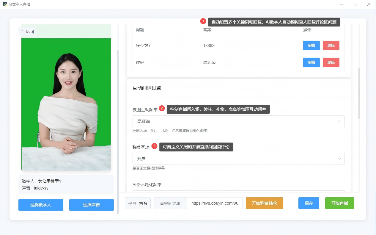Image resolution: width=376 pixels, height=235 pixels.
Task: Click the app logo icon in title bar
Action: point(5,4)
